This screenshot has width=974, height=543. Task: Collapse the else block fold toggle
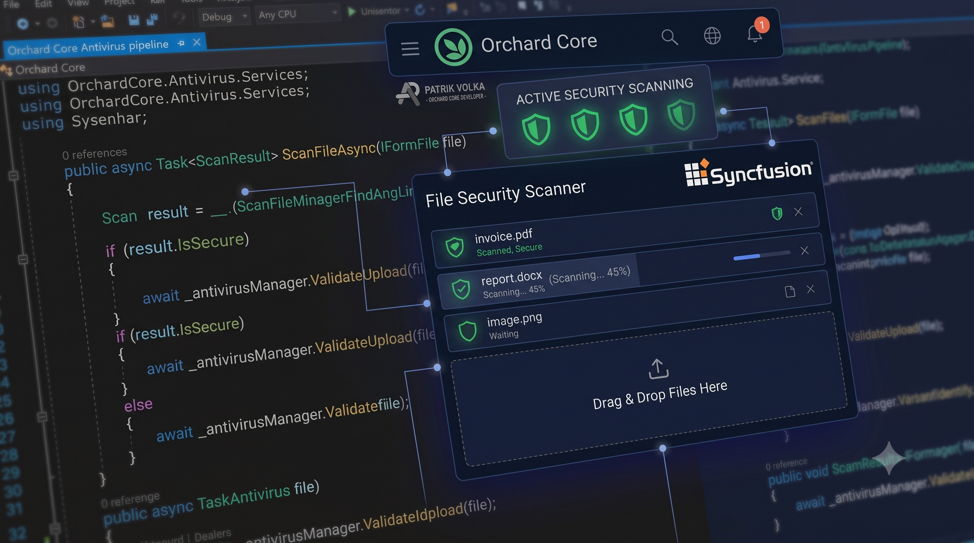pos(42,417)
